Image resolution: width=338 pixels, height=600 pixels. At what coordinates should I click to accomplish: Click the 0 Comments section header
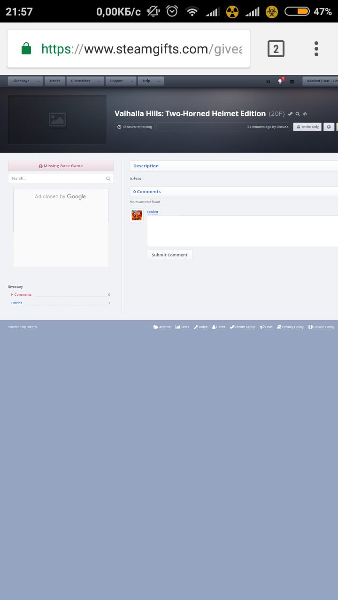(147, 192)
